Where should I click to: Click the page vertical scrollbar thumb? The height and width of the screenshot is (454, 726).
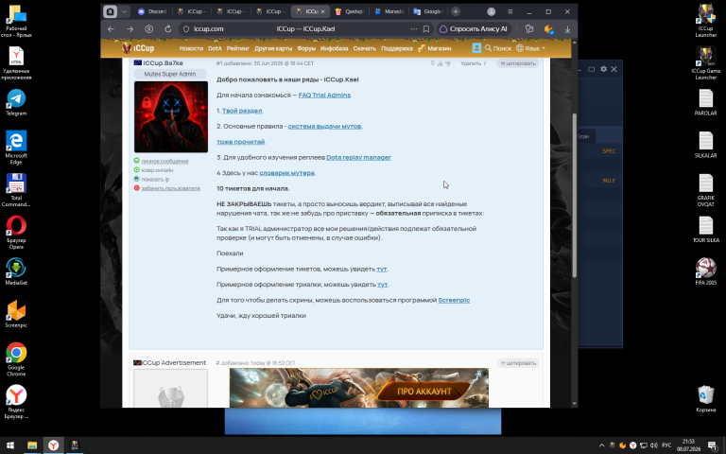coord(575,196)
